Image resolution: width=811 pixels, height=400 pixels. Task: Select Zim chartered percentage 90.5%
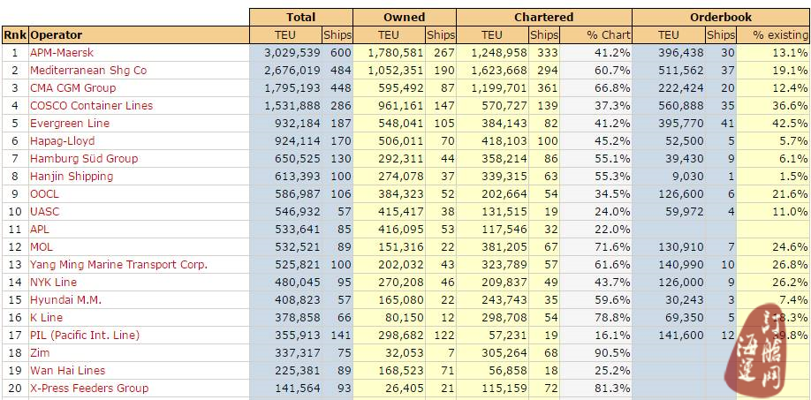[x=613, y=352]
